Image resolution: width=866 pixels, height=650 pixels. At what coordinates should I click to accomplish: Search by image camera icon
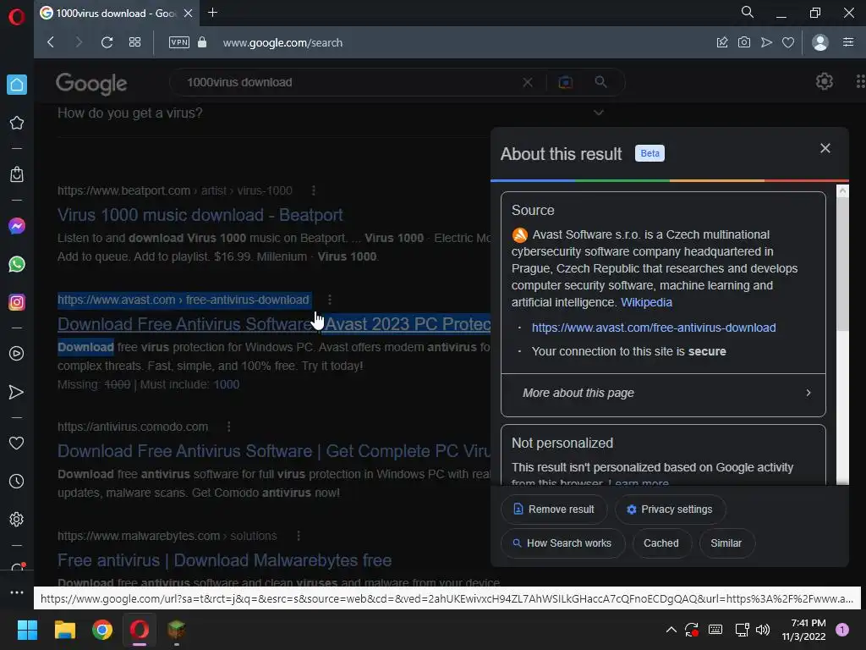coord(566,82)
